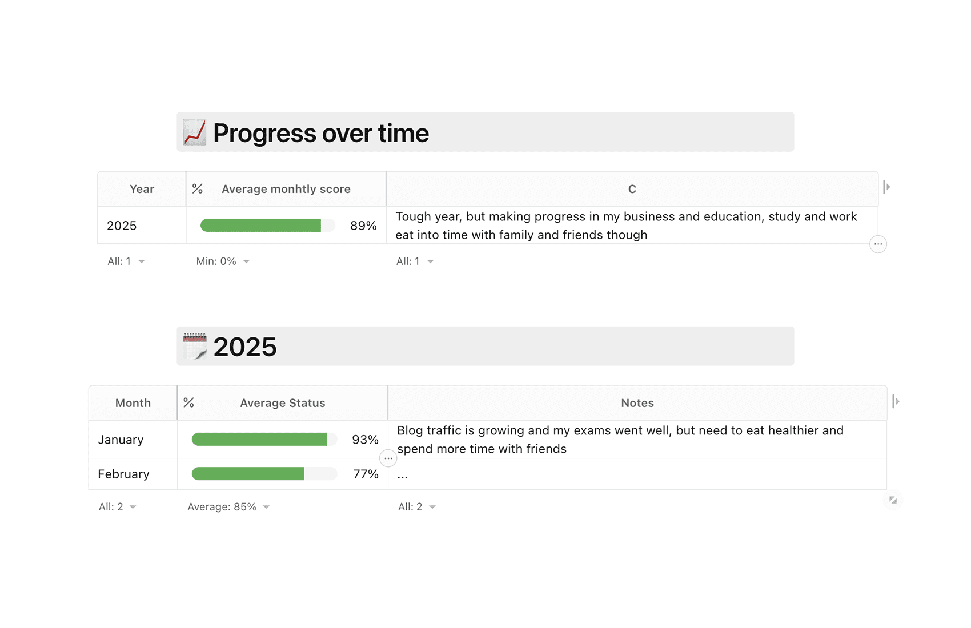Viewport: 971px width, 628px height.
Task: Click the February notes cell with ellipsis text
Action: [x=637, y=474]
